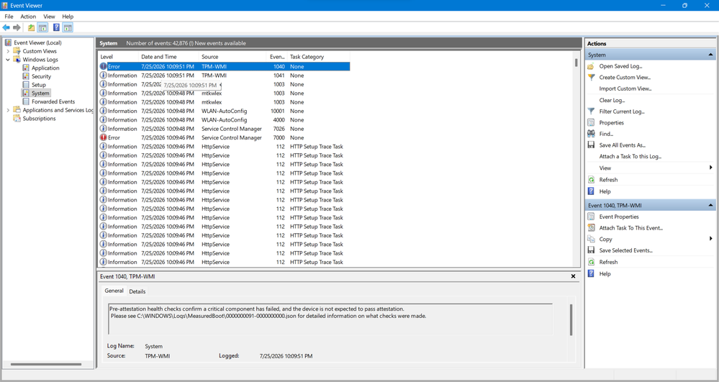
Task: Open the View submenu arrow in Actions
Action: click(x=711, y=168)
